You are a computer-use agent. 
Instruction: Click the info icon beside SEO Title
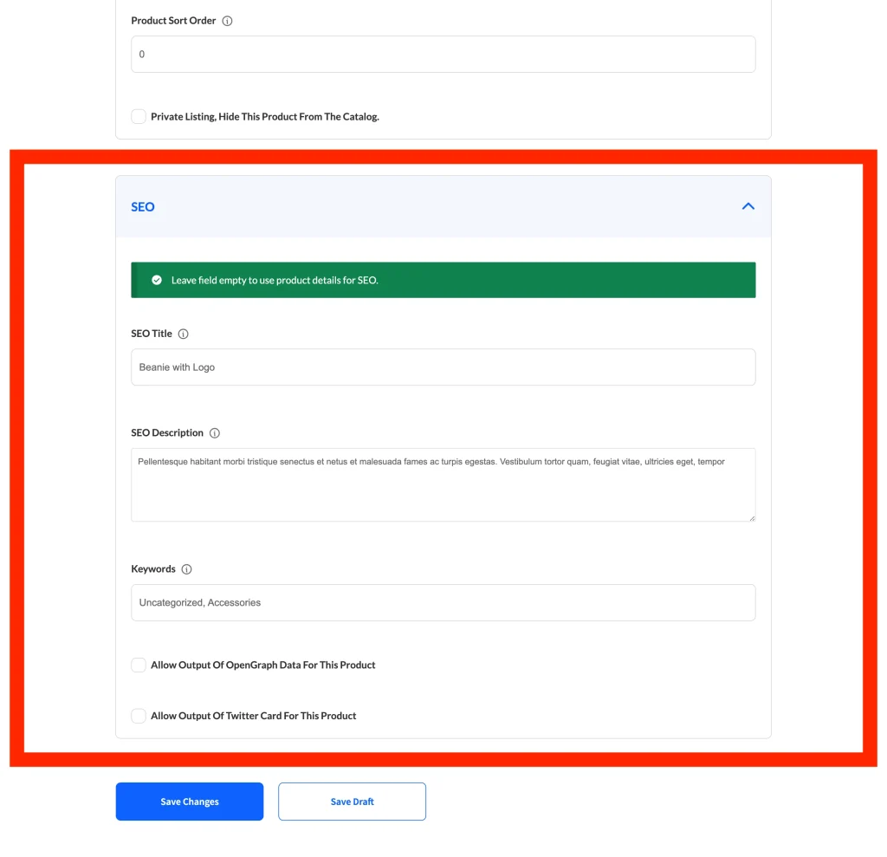(x=183, y=334)
